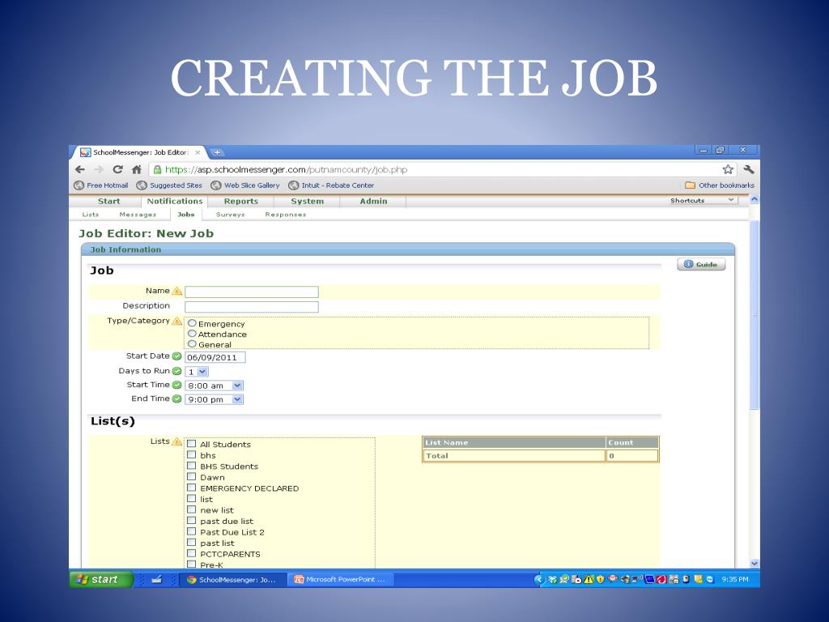Click the Start Time green check icon

tap(176, 385)
